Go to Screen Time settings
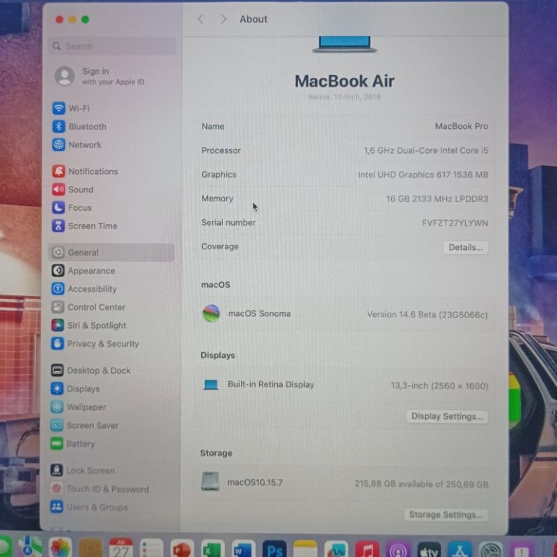 point(92,226)
